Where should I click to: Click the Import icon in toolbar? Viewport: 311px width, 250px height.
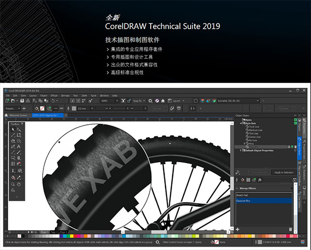point(72,101)
